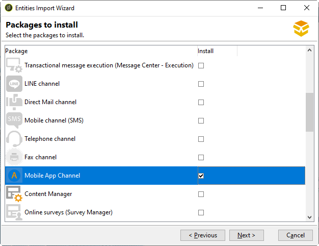
Task: Click the Install column header
Action: click(x=217, y=51)
